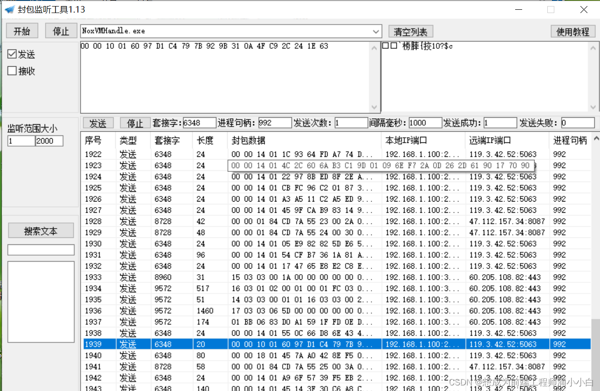
Task: Click the top 停止 button
Action: pos(61,31)
